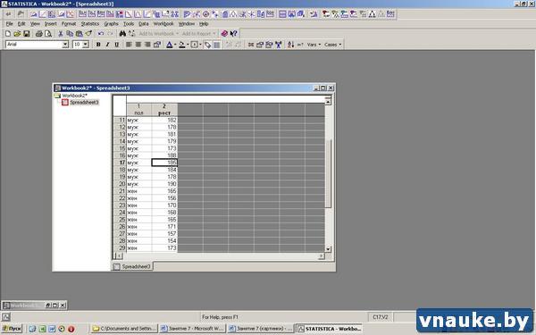The width and height of the screenshot is (536, 335).
Task: Click the pink STATISTICA icon next to help
Action: [224, 34]
